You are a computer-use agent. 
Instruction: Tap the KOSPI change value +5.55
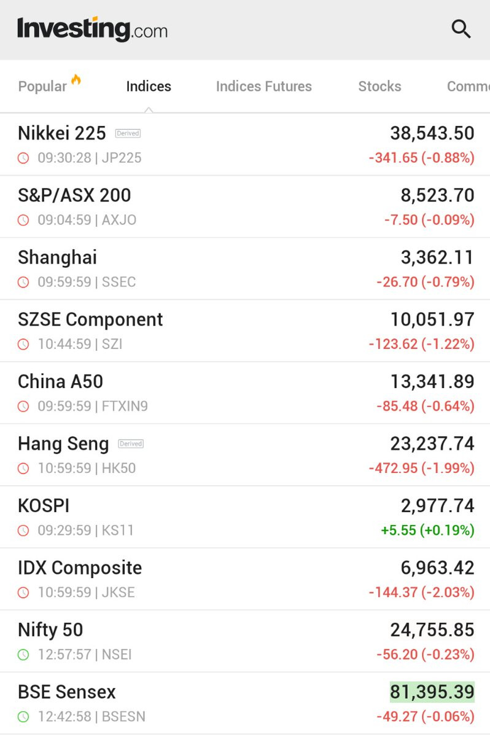398,530
